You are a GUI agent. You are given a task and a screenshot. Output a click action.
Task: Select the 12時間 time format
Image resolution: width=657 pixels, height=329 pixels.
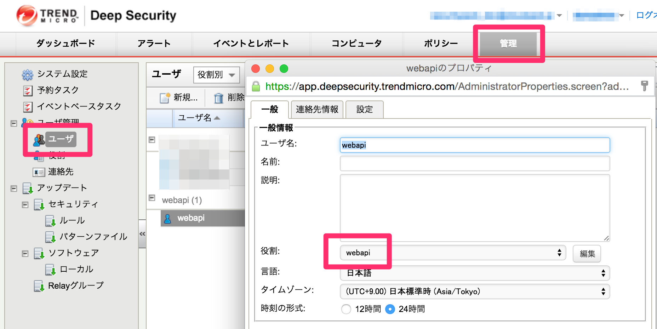tap(346, 309)
